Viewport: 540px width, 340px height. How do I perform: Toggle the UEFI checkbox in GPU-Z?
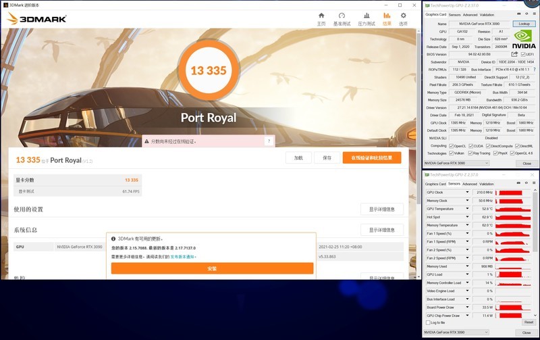coord(523,55)
